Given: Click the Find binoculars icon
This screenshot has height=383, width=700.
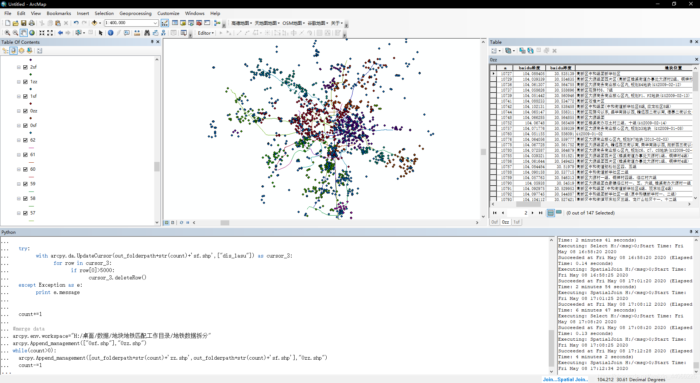Looking at the screenshot, I should click(x=147, y=33).
